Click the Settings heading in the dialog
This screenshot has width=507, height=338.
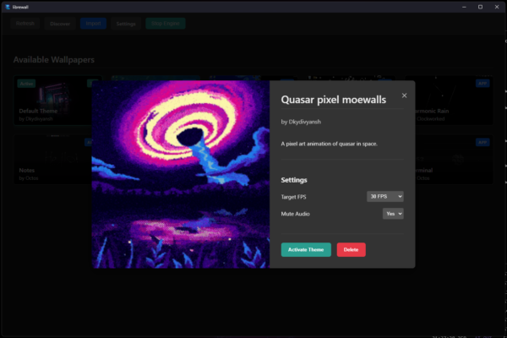coord(294,180)
